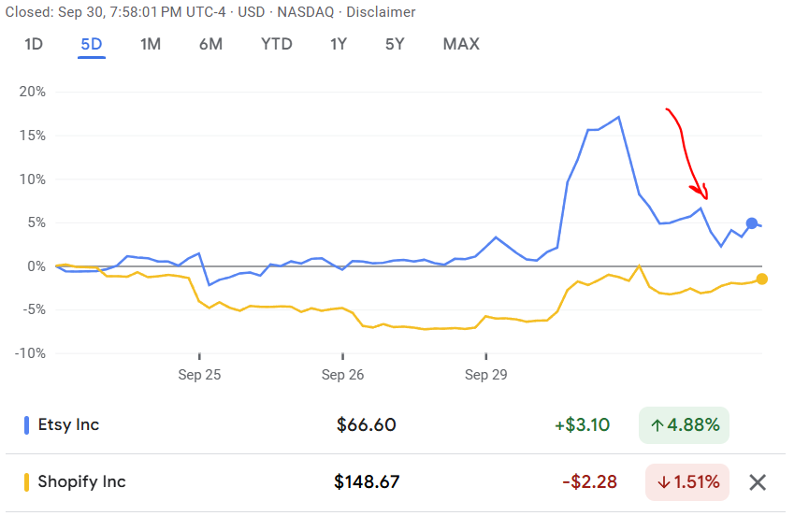Click the blue Etsy color indicator bar
The image size is (809, 516).
point(26,425)
